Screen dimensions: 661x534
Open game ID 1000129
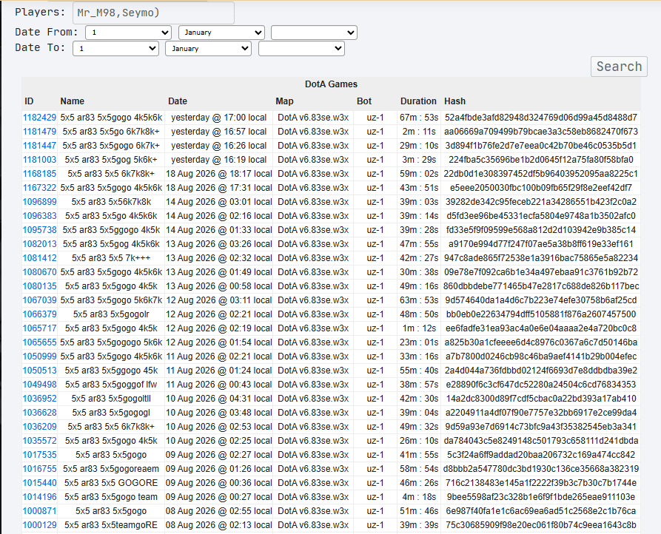[x=40, y=525]
